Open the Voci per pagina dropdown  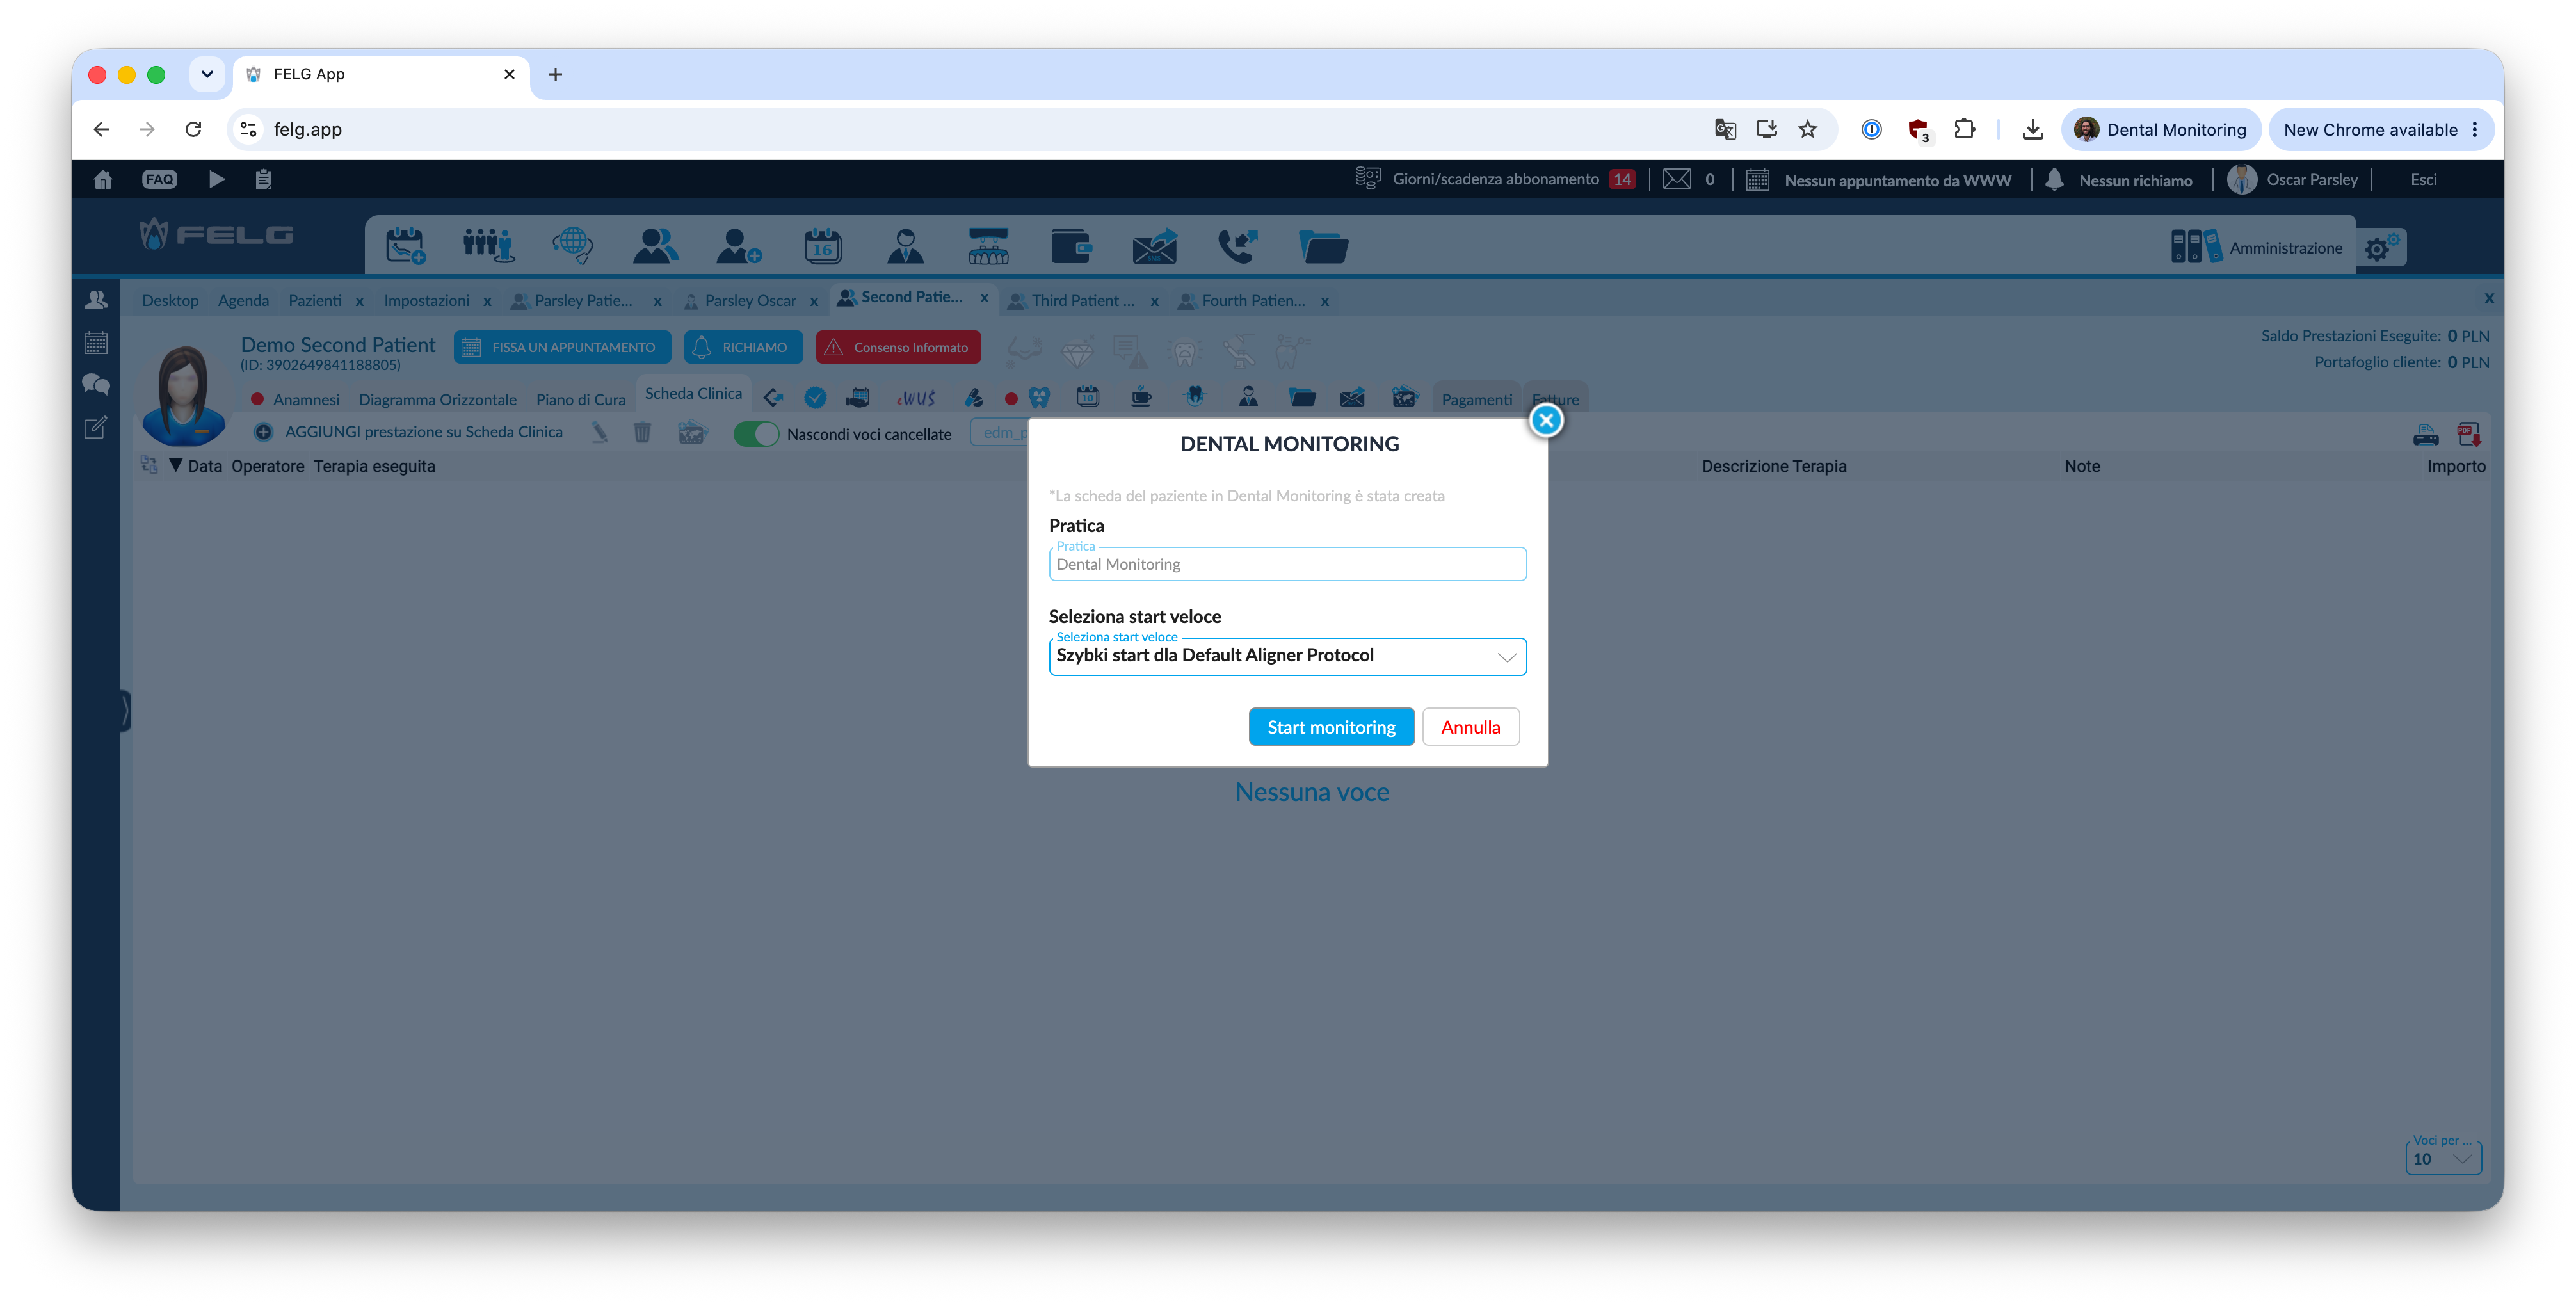point(2442,1158)
